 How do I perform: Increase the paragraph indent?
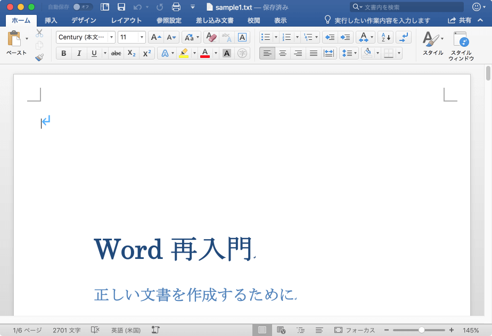tap(346, 37)
